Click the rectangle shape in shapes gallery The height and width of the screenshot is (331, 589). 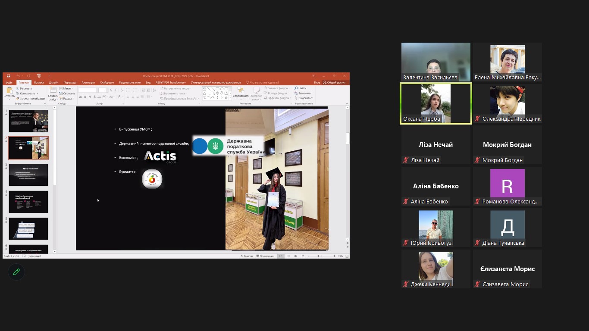217,89
